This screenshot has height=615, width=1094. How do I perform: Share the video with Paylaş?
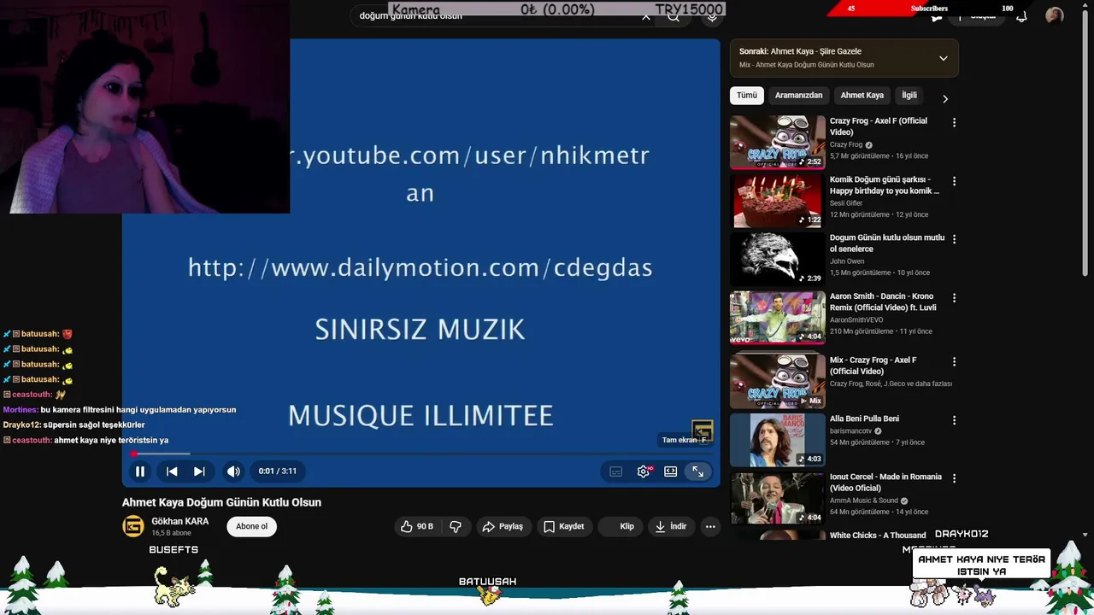tap(503, 526)
